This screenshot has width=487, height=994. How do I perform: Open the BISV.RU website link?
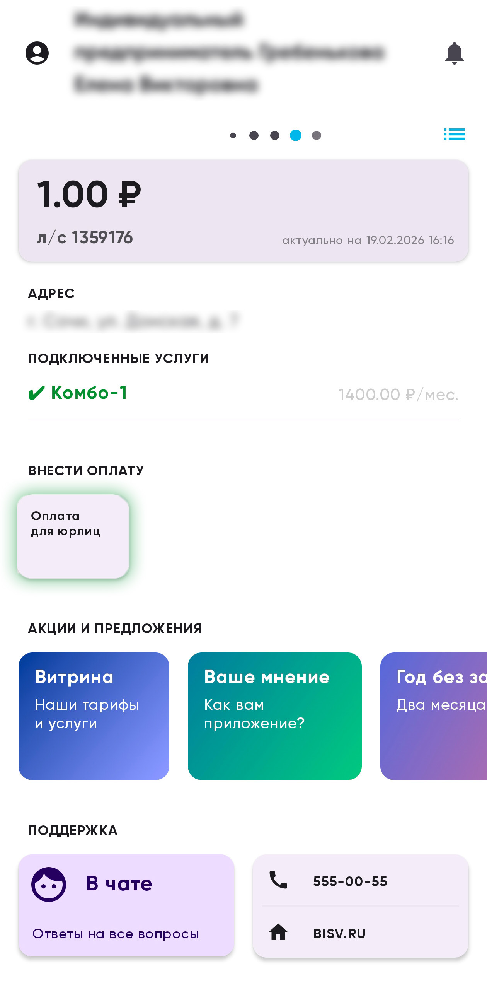[x=339, y=933]
